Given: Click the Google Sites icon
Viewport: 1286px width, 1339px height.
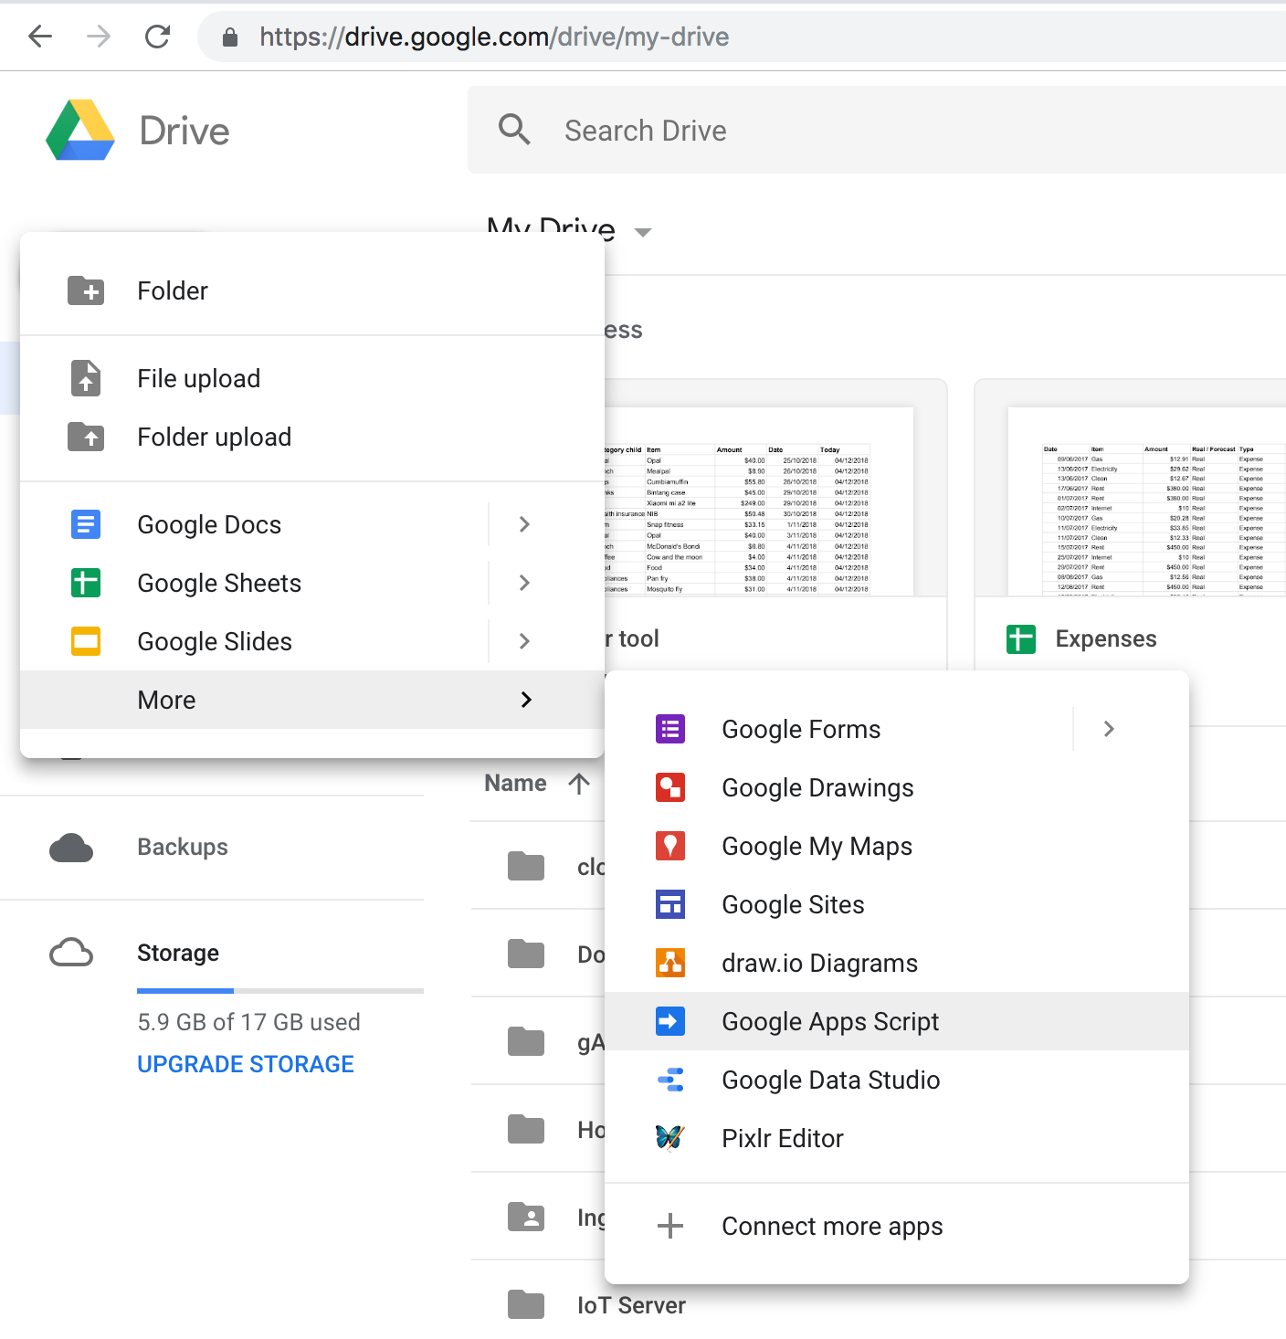Looking at the screenshot, I should click(670, 904).
